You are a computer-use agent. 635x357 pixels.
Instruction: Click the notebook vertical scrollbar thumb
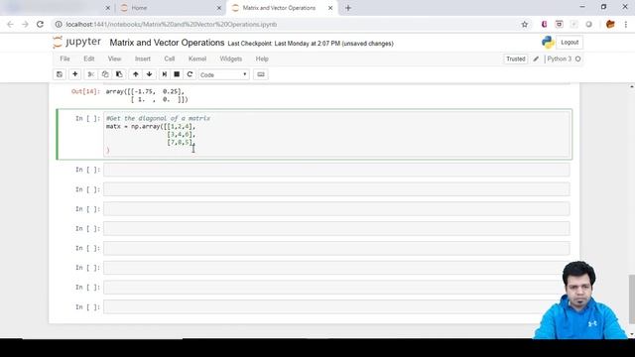[631, 298]
